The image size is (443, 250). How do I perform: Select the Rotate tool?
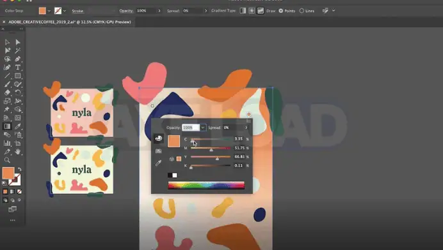coord(18,92)
